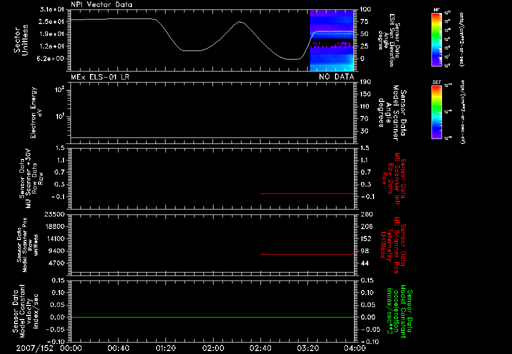Image resolution: width=512 pixels, height=354 pixels.
Task: Click the "NO DATA" label
Action: click(336, 77)
